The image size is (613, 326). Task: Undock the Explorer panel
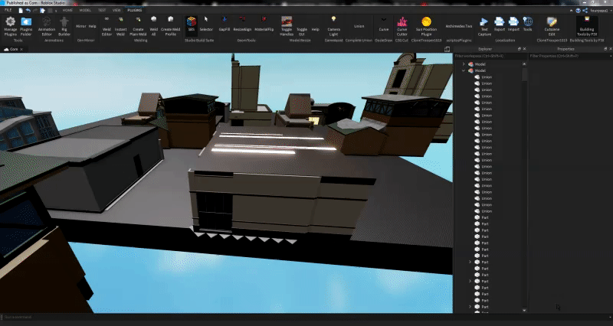pos(520,49)
